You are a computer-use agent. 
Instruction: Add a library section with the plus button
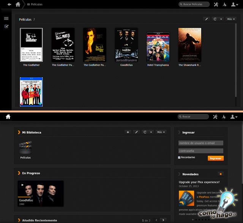click(128, 132)
